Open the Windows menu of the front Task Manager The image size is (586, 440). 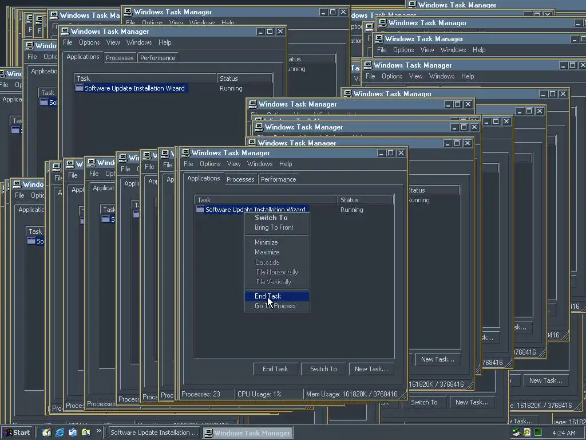click(x=260, y=164)
